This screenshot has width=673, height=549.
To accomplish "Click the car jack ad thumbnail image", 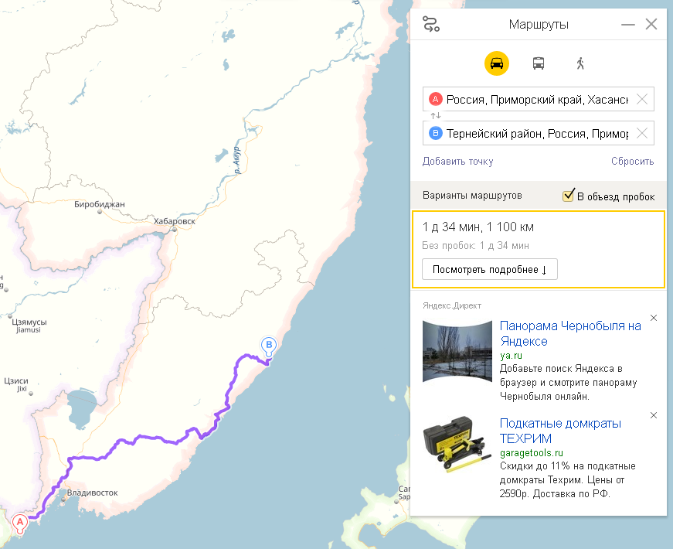I will [457, 445].
